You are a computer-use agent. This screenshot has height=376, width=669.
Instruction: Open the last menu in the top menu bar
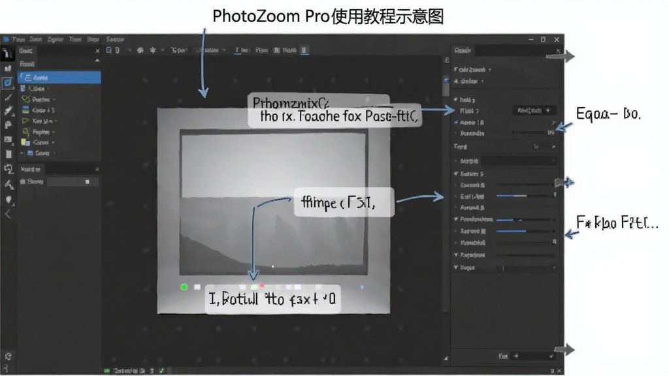click(115, 39)
